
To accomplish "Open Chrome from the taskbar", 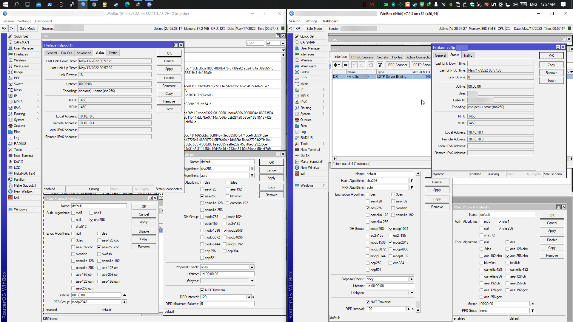I will pos(94,4).
